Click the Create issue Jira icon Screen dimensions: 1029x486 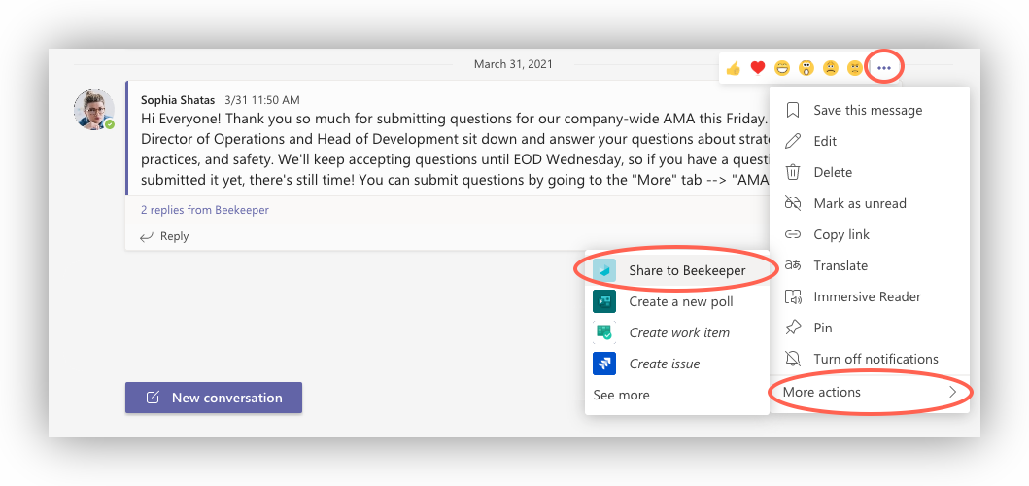[604, 364]
